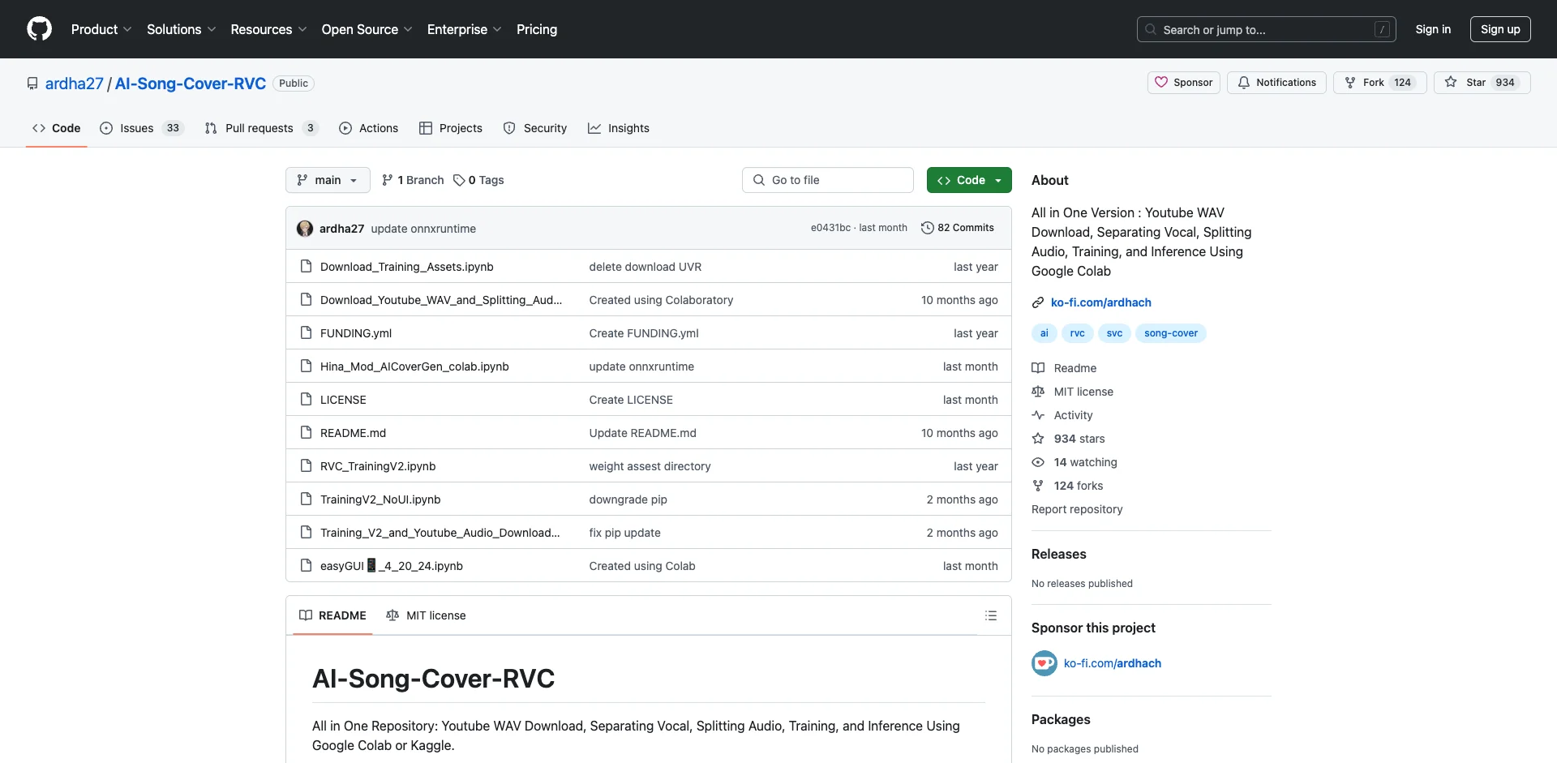Open the easyGUI _4_20_24.ipynb file
This screenshot has height=763, width=1557.
[392, 566]
